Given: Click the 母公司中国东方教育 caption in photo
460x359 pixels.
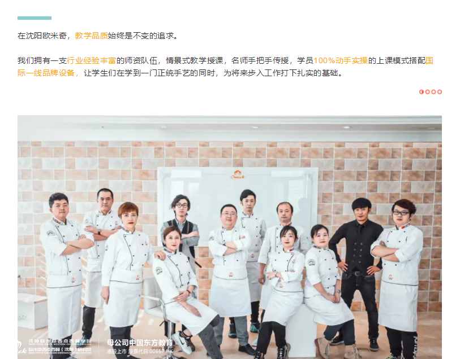Looking at the screenshot, I should [x=140, y=342].
